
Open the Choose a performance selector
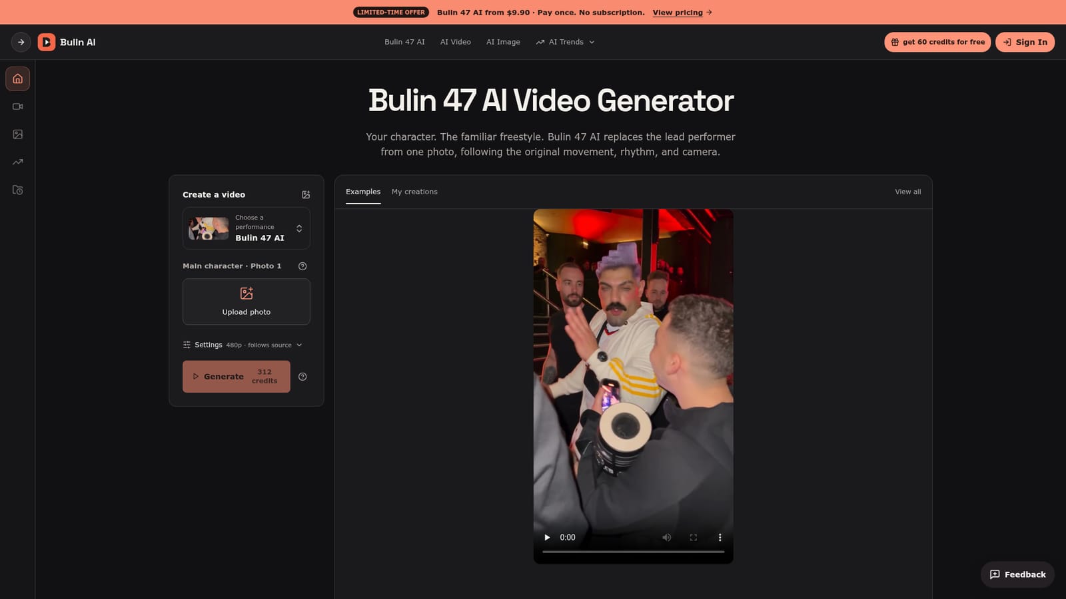tap(247, 228)
